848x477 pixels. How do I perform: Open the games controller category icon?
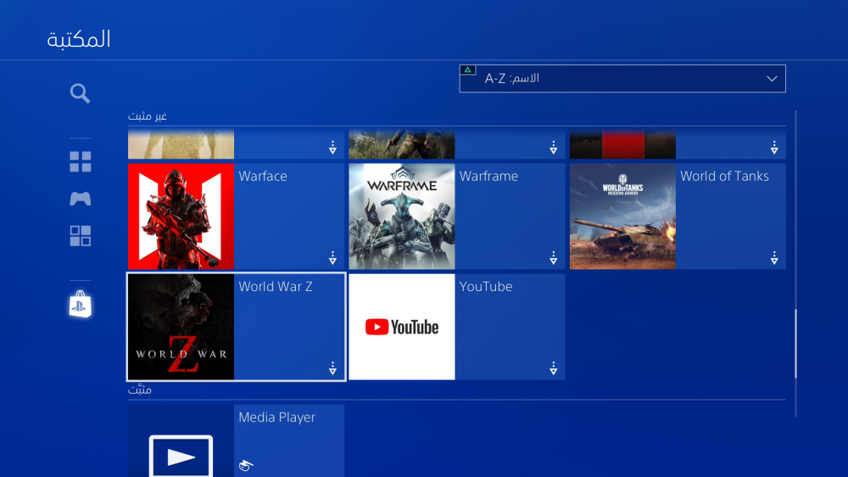pyautogui.click(x=80, y=199)
